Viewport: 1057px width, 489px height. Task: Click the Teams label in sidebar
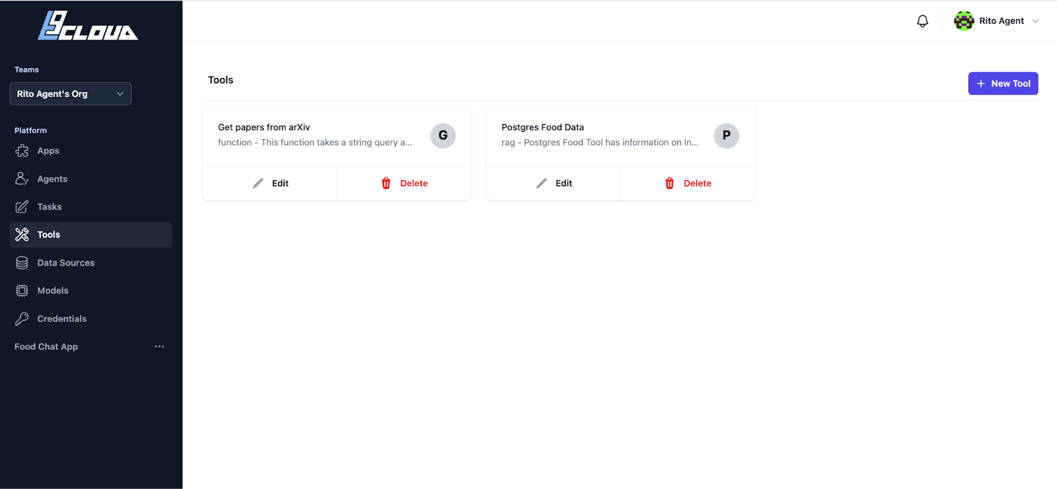point(26,70)
